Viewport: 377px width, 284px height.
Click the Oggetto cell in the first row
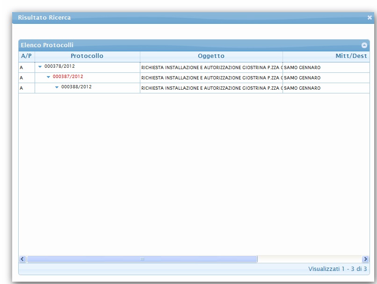pos(211,67)
